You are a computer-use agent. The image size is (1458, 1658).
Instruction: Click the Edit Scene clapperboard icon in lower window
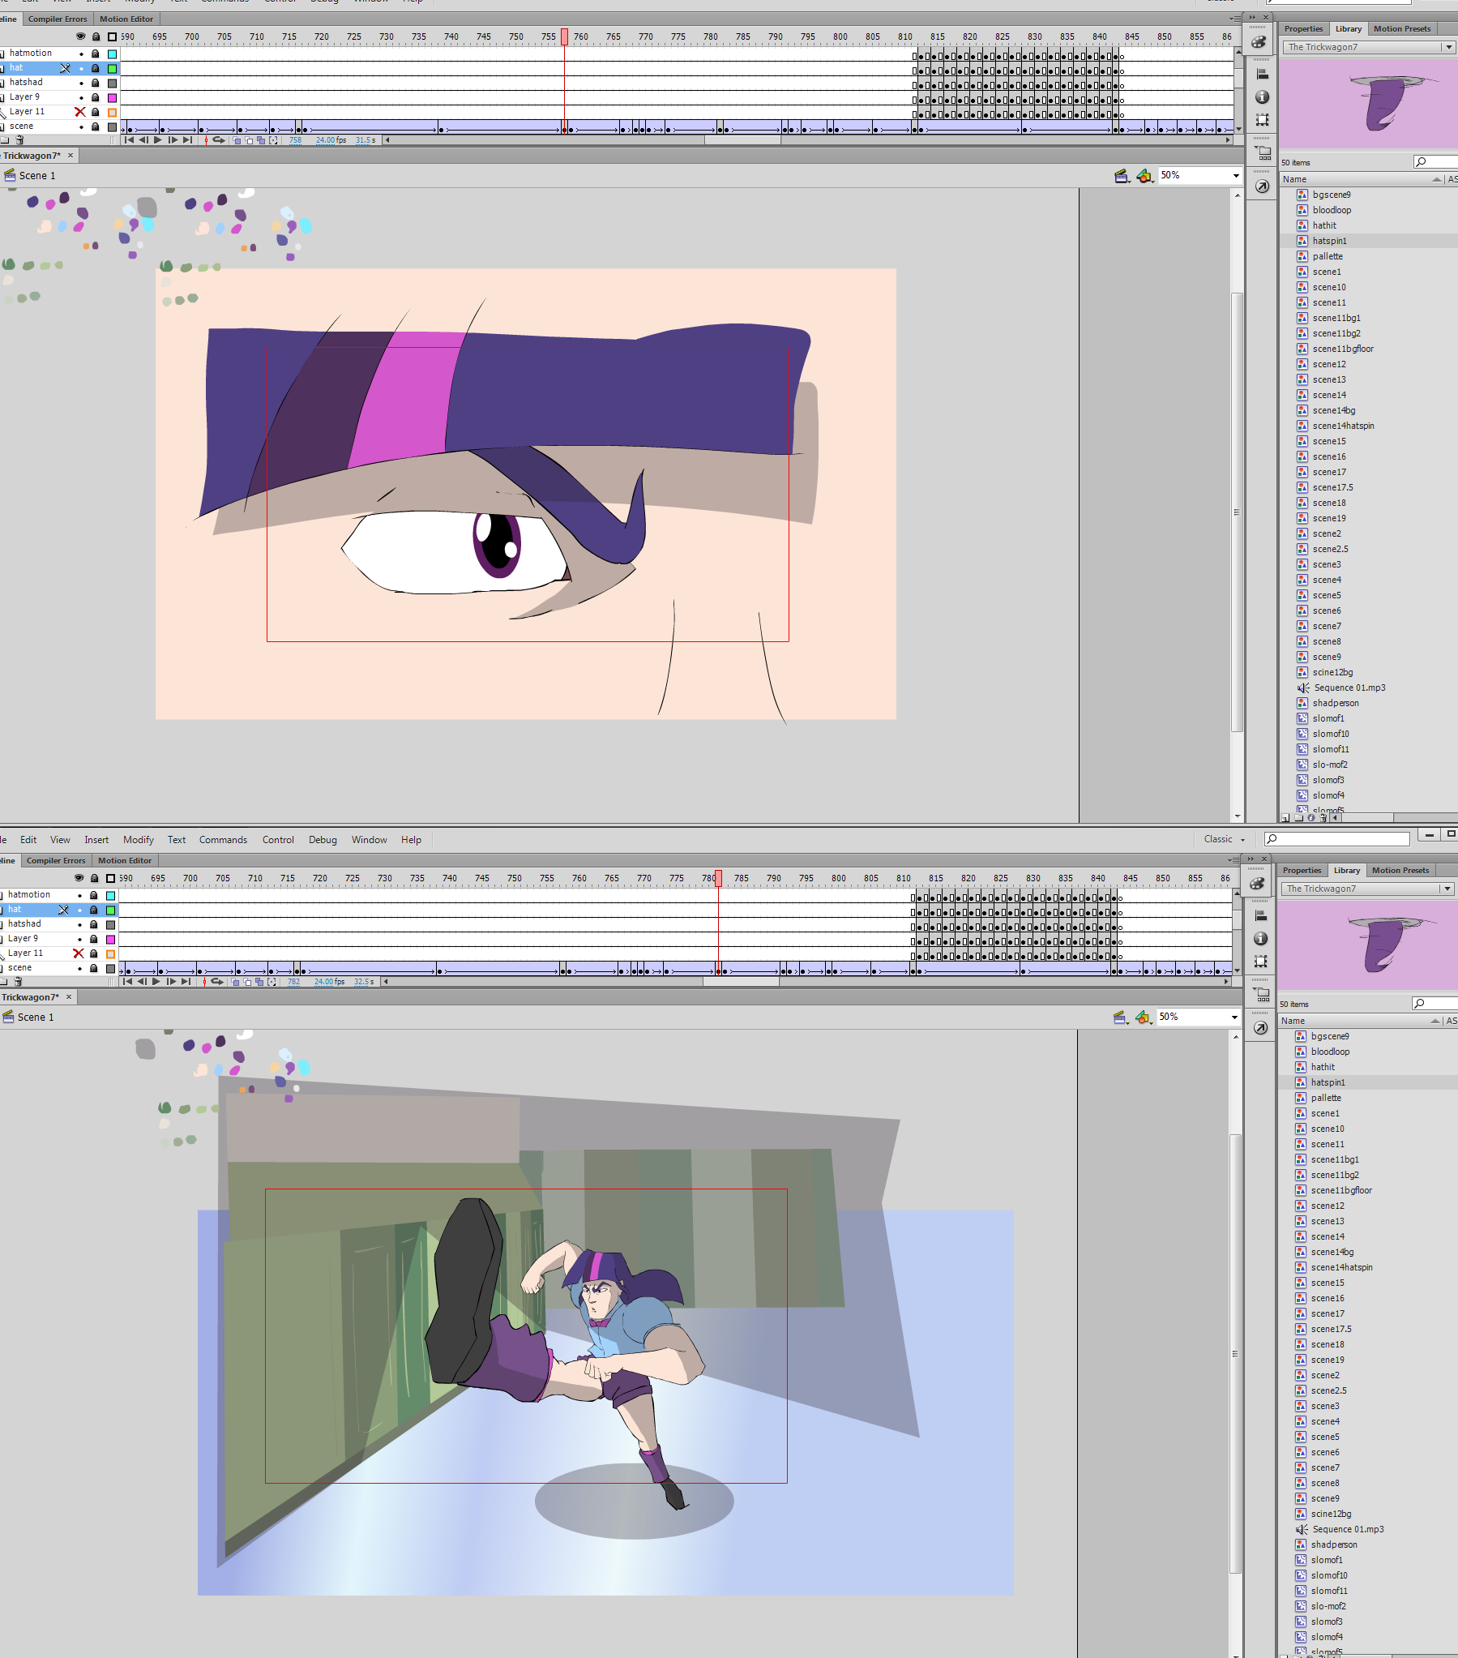pos(1120,1018)
